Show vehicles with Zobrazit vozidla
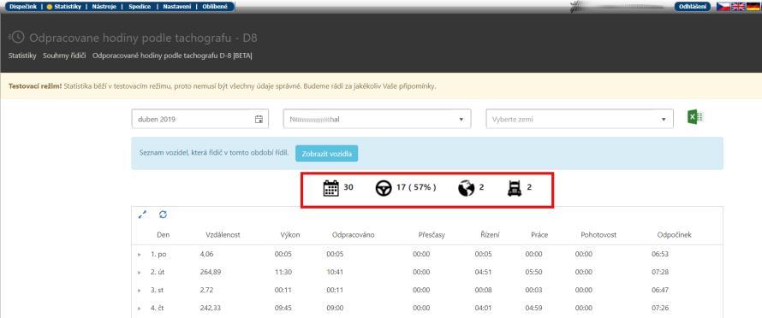 (x=326, y=154)
